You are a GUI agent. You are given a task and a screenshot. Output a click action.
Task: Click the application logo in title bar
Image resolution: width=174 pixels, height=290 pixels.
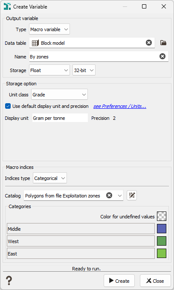[x=7, y=6]
